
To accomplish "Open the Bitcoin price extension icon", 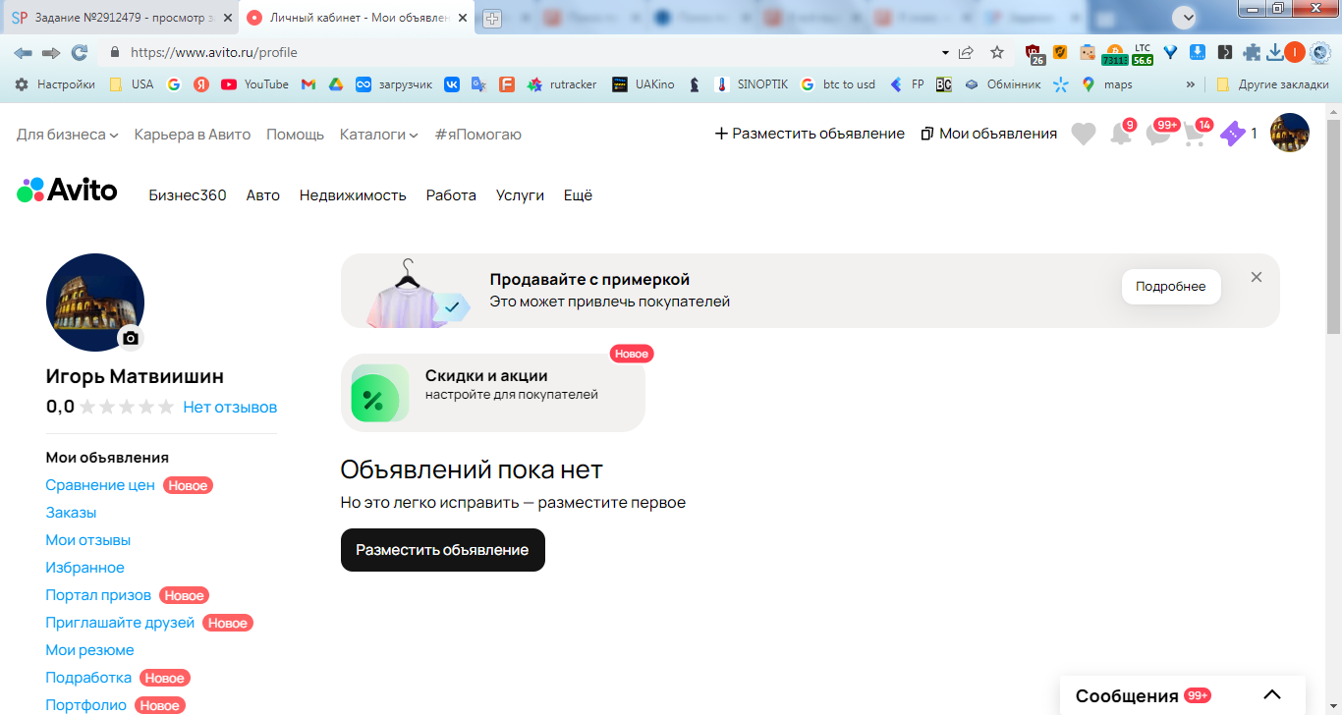I will (x=1114, y=54).
